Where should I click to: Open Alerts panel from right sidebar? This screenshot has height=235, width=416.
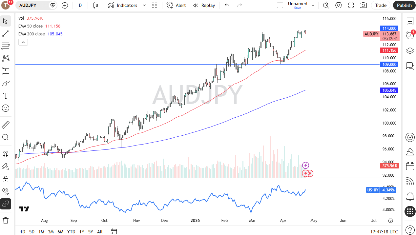tap(410, 195)
